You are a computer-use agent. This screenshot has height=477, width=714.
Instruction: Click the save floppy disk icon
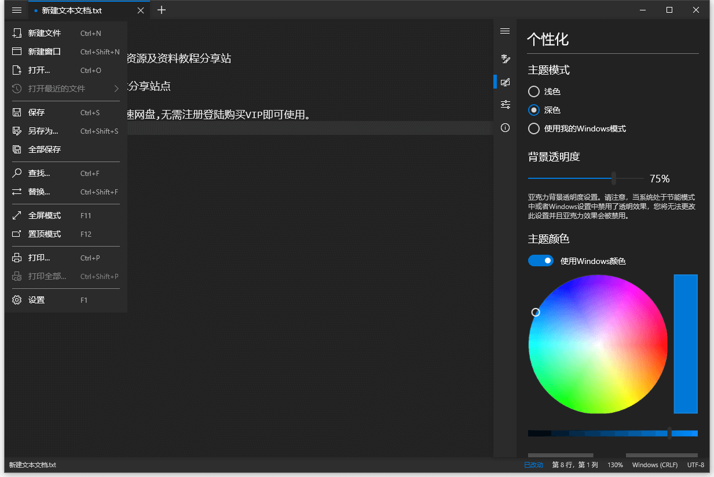click(17, 113)
